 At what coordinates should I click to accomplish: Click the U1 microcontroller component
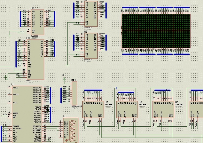(25, 114)
